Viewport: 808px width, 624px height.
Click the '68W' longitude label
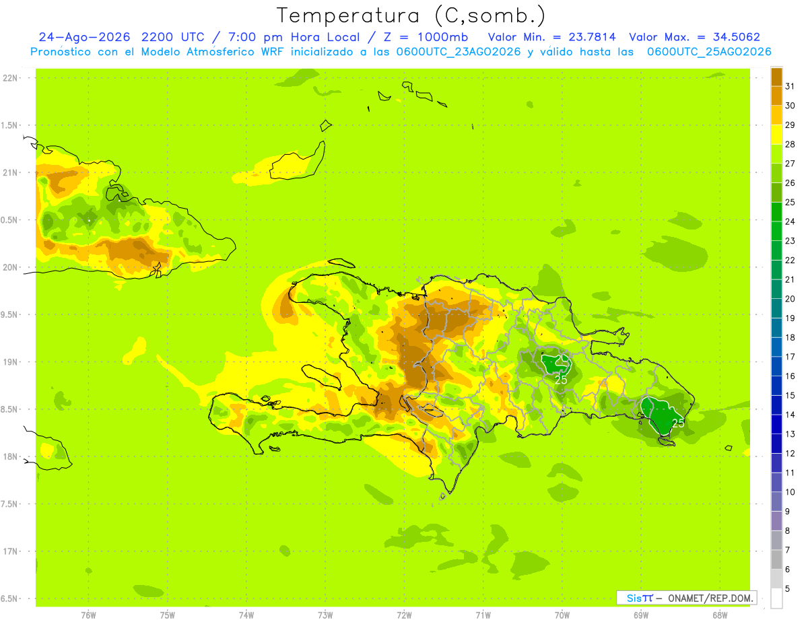[x=719, y=615]
